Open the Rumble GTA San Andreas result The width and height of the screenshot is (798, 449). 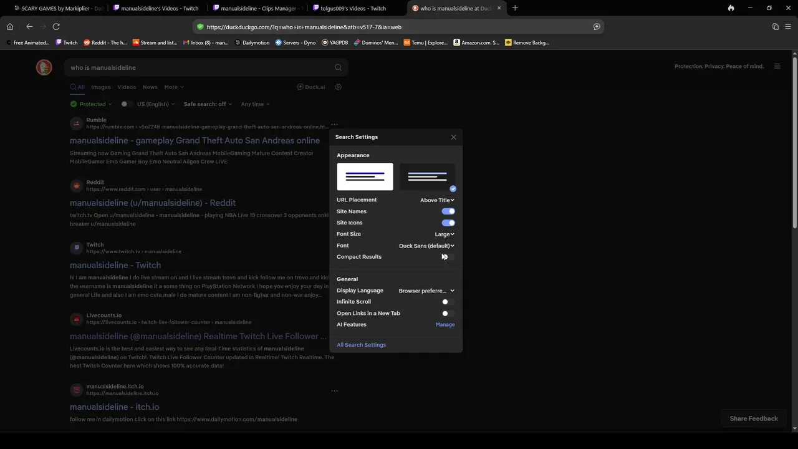point(195,140)
